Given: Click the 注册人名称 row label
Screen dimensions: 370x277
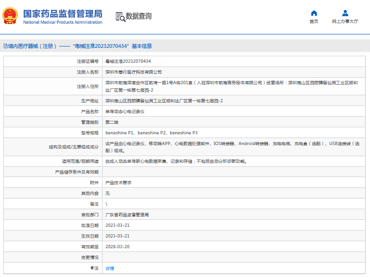Looking at the screenshot, I should point(88,72).
